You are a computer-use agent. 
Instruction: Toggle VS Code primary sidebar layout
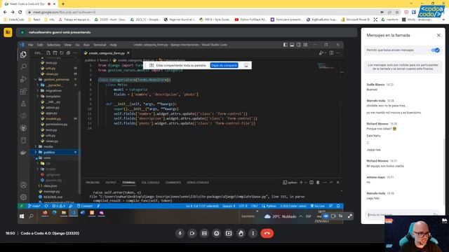coord(286,45)
